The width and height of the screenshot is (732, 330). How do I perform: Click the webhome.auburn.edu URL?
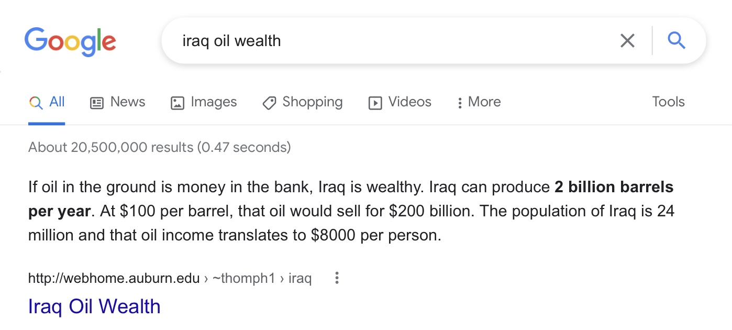tap(114, 278)
